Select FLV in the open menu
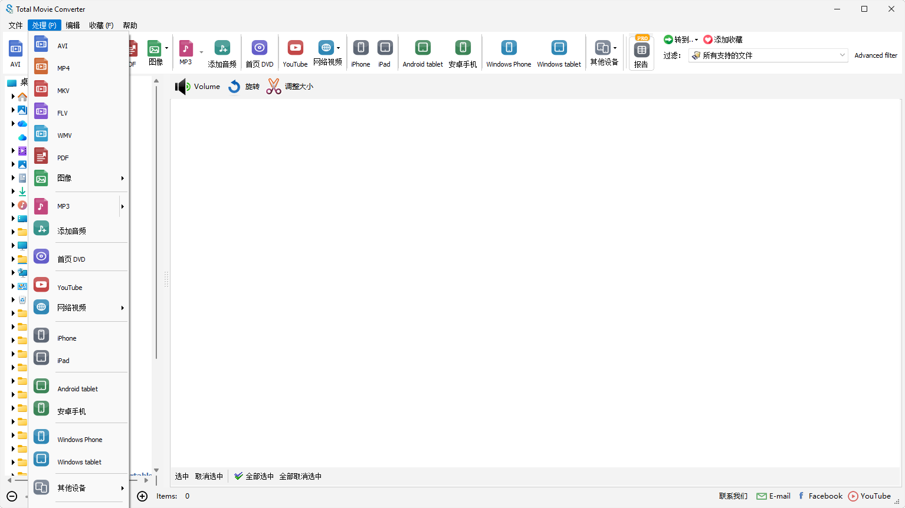 point(78,113)
